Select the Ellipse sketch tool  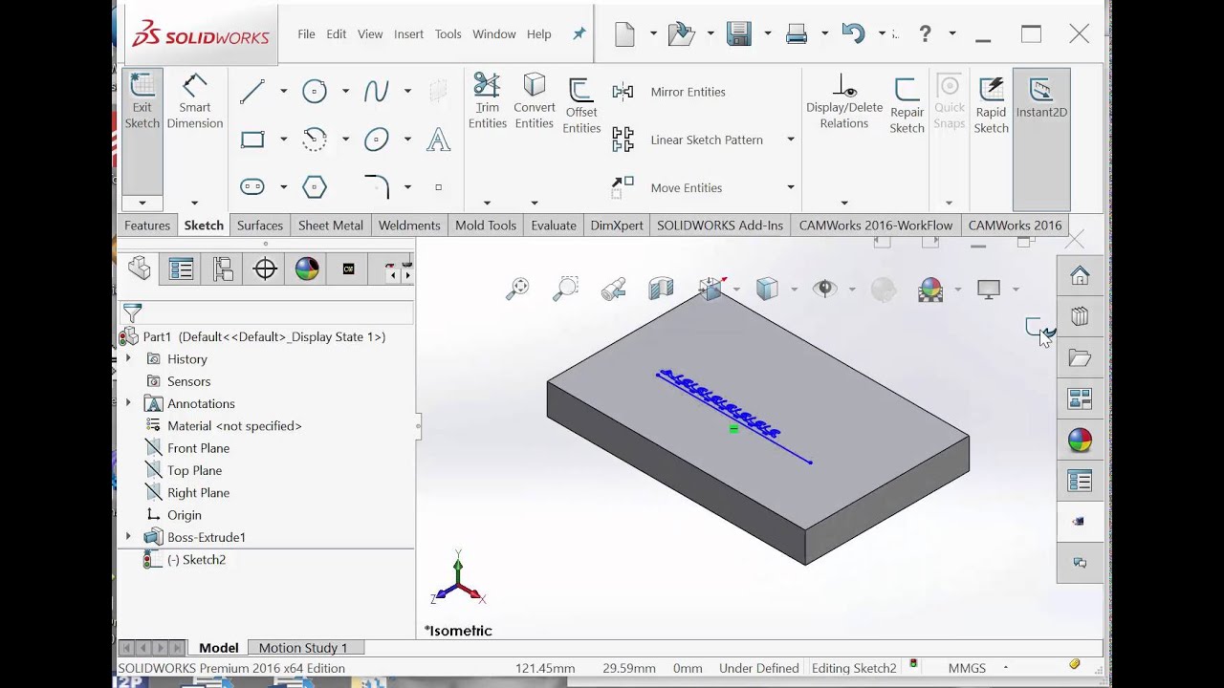click(x=376, y=140)
